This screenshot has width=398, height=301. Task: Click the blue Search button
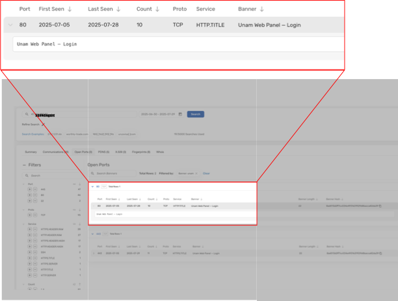196,114
